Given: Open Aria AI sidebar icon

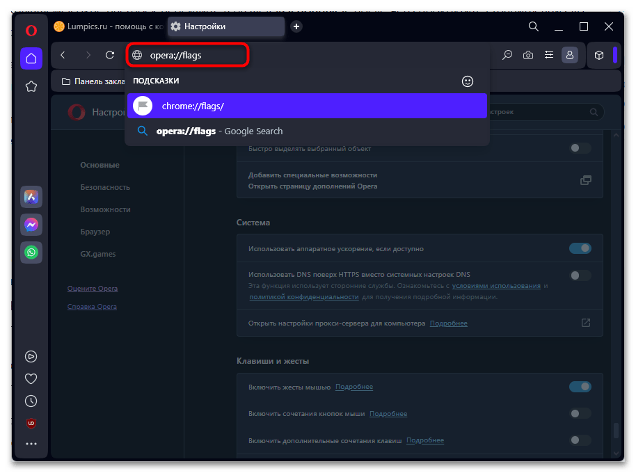Looking at the screenshot, I should tap(31, 197).
